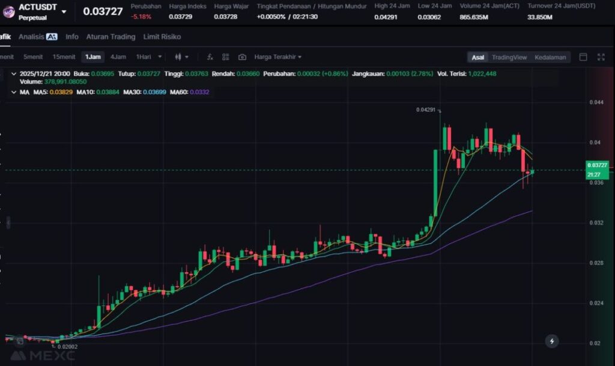This screenshot has height=366, width=615.
Task: Take a chart snapshot with camera icon
Action: 242,57
